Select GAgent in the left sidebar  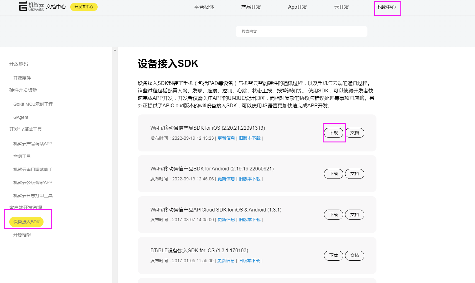pyautogui.click(x=21, y=117)
